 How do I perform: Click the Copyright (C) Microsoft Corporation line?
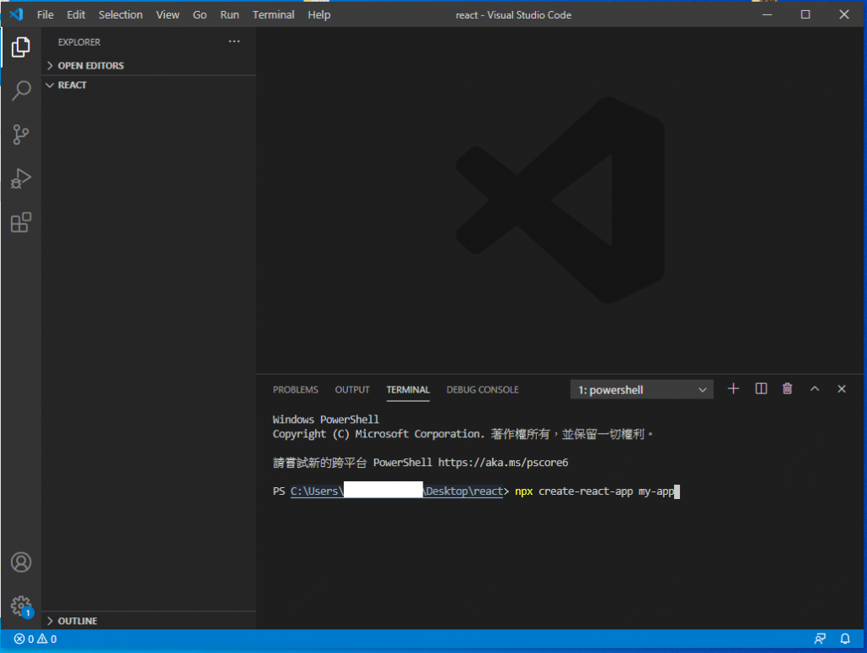[462, 434]
